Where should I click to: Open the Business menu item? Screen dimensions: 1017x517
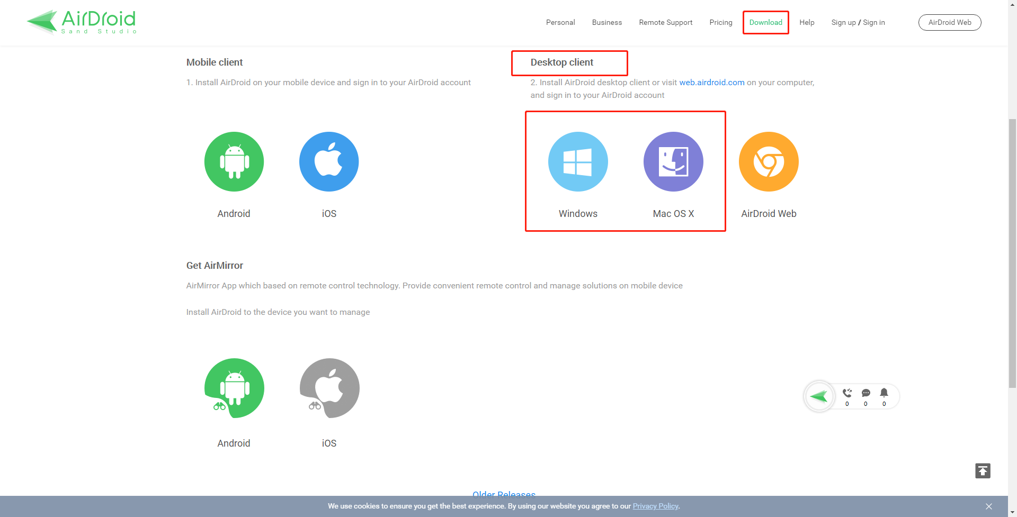(607, 22)
